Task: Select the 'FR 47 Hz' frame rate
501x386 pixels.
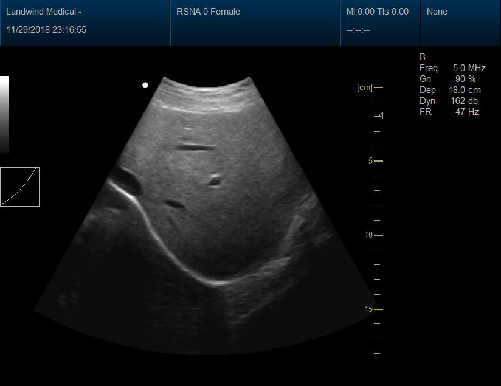Action: point(449,112)
